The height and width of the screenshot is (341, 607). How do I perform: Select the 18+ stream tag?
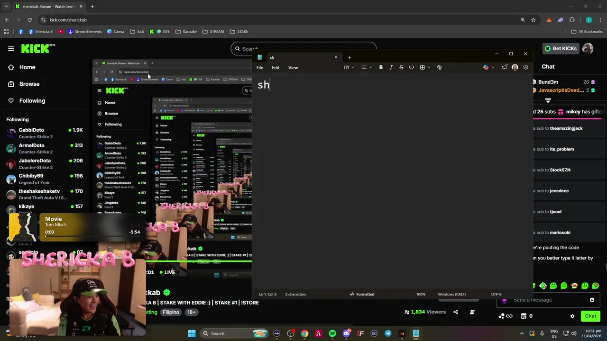coord(191,312)
